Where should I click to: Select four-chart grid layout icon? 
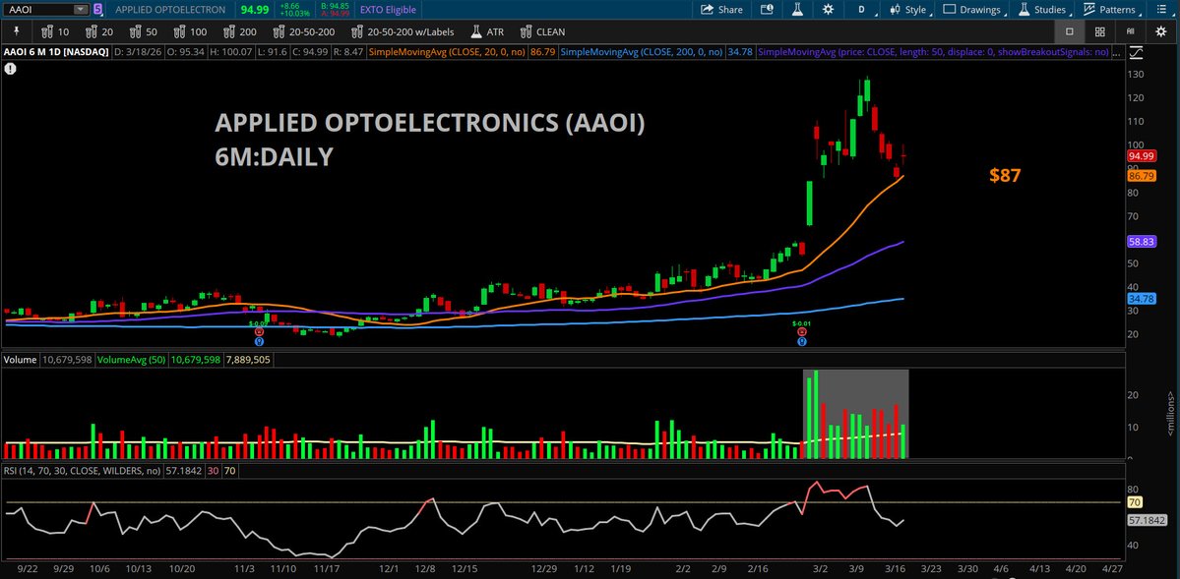[1099, 31]
